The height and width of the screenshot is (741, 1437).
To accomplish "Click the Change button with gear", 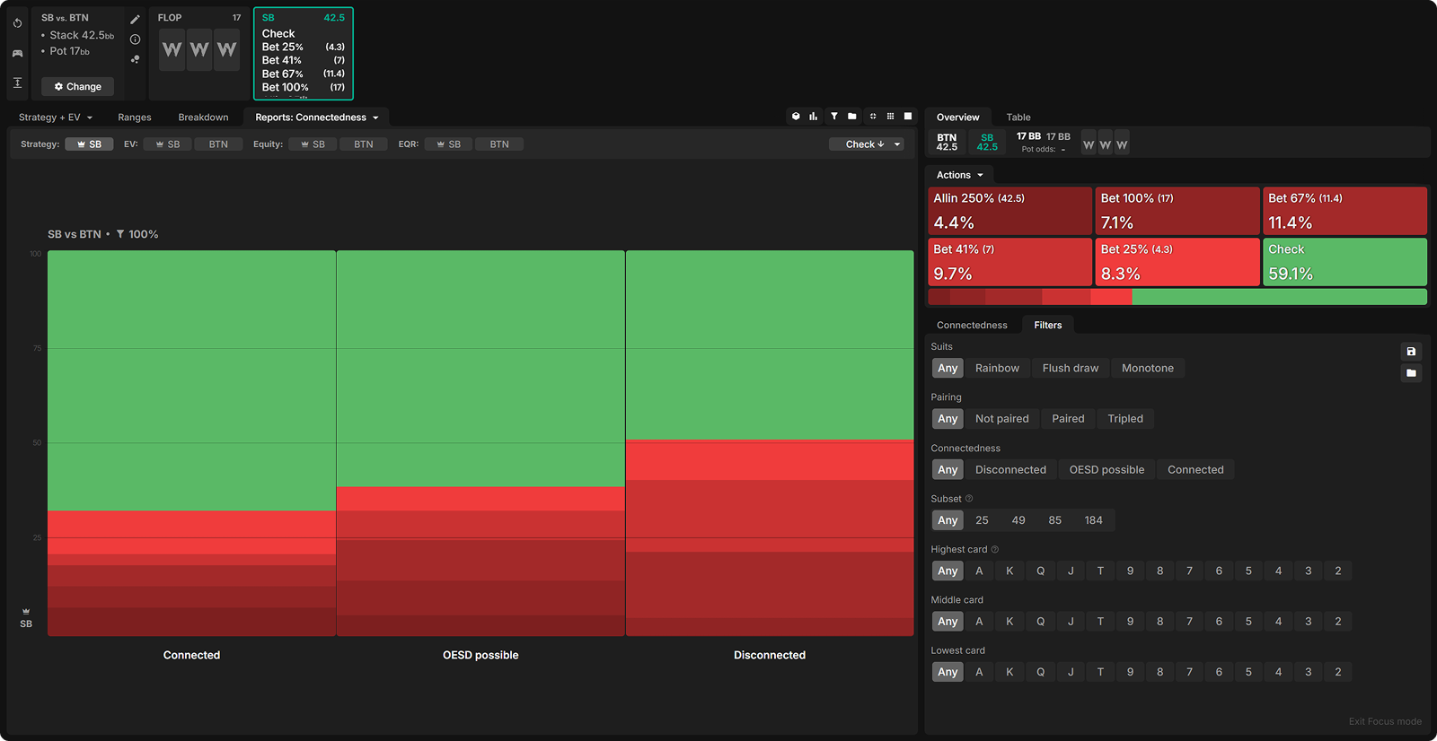I will [x=77, y=87].
